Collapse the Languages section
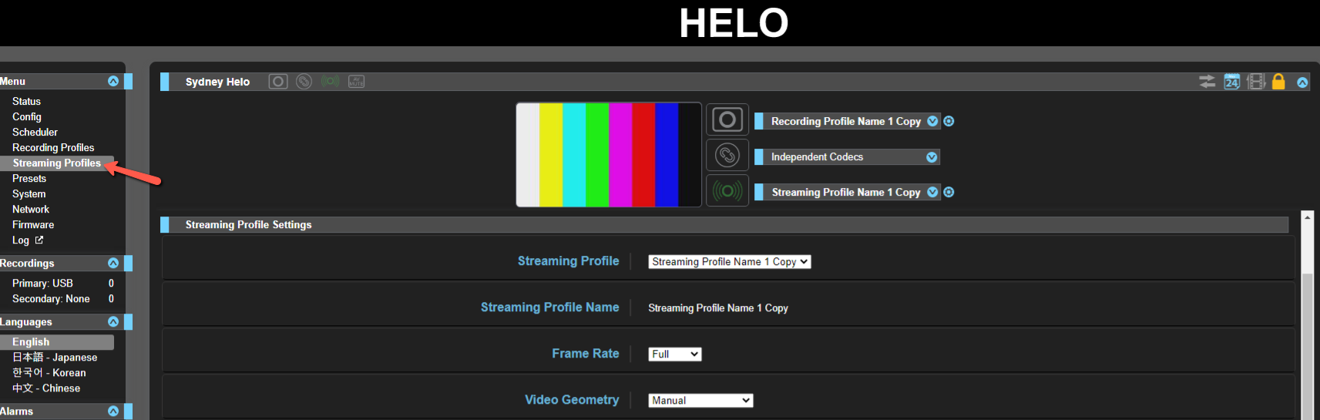Image resolution: width=1320 pixels, height=420 pixels. tap(113, 321)
